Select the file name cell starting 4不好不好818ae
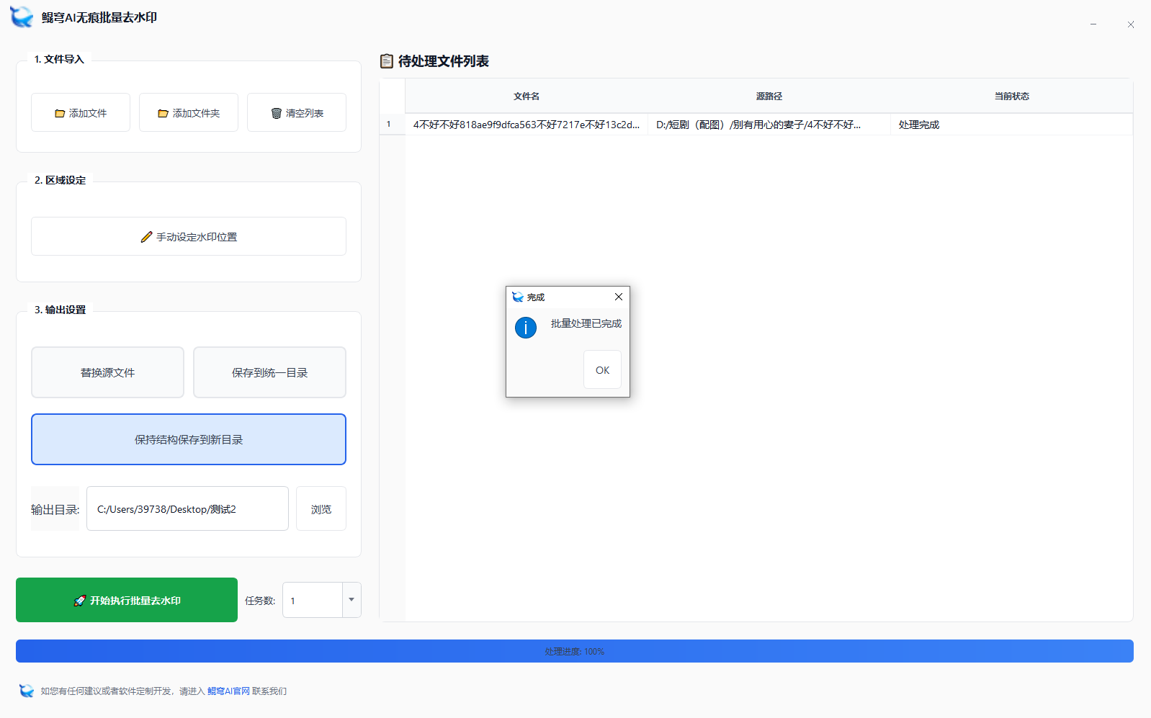 tap(527, 125)
